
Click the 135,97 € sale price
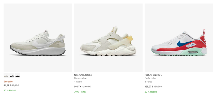(149, 87)
